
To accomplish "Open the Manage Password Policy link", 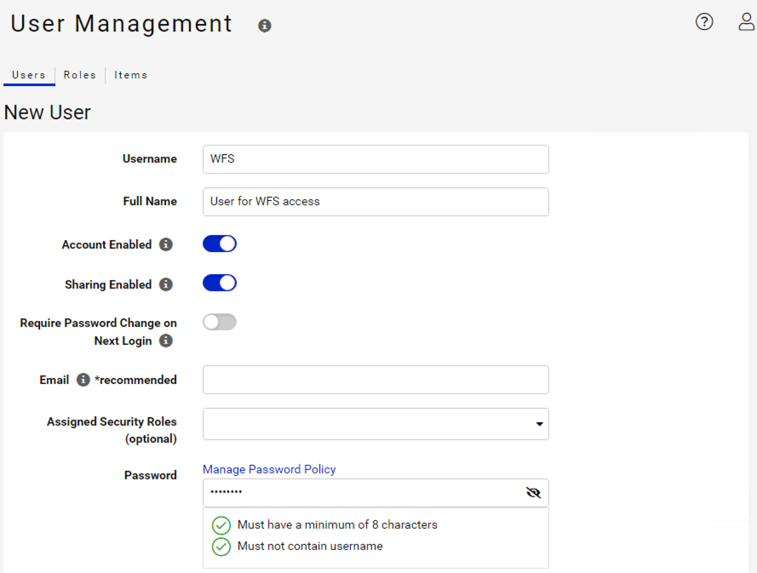I will pos(269,469).
